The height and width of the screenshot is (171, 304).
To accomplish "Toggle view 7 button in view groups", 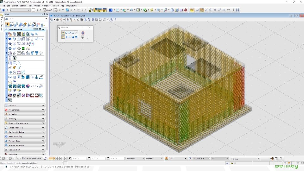I will pos(63,158).
